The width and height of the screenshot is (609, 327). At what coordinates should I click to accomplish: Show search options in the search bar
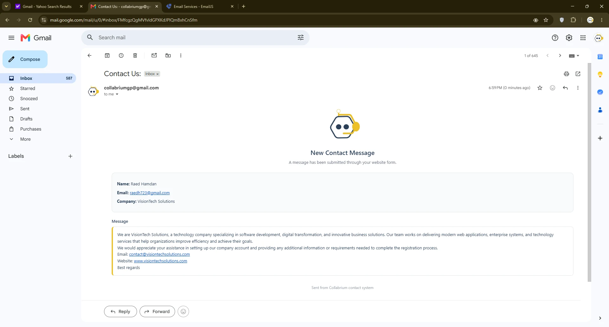(301, 37)
